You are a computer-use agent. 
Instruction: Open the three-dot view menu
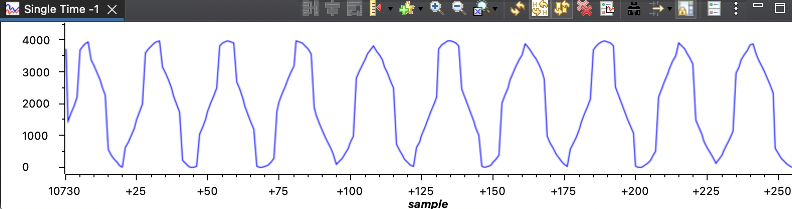coord(736,9)
